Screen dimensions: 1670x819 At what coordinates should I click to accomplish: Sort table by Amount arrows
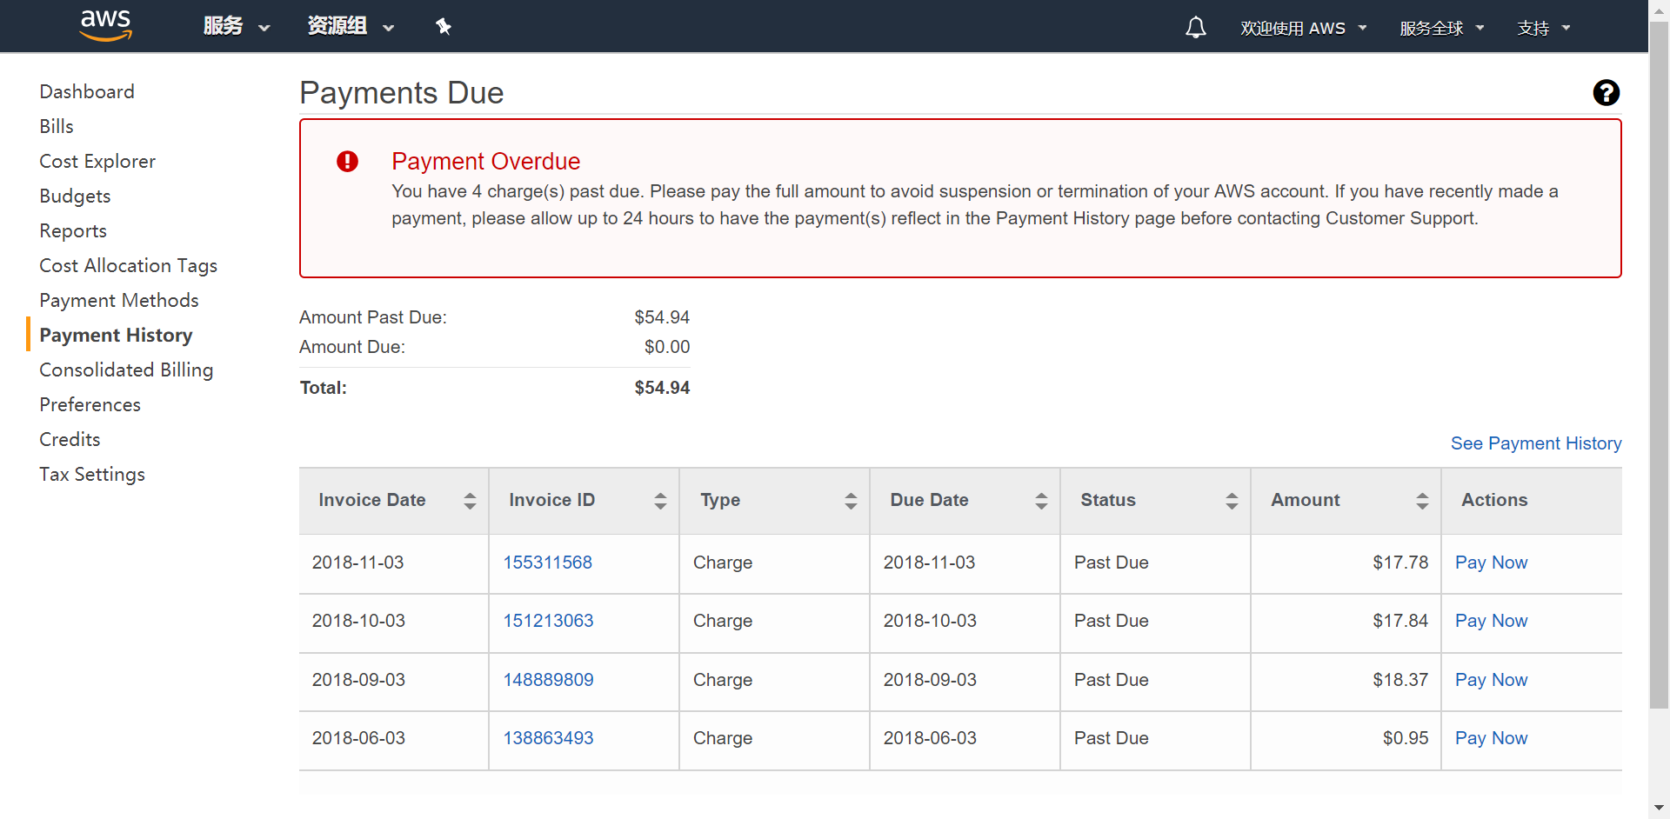[1422, 501]
